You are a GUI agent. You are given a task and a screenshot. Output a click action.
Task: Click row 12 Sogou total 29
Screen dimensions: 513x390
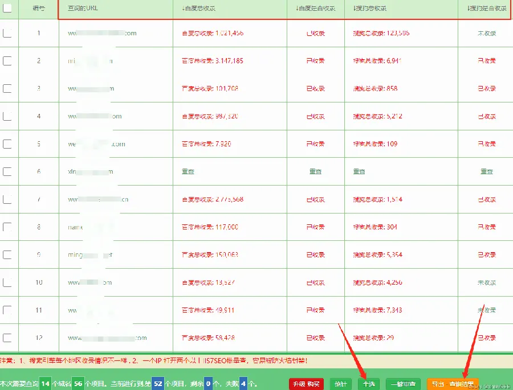(x=373, y=338)
